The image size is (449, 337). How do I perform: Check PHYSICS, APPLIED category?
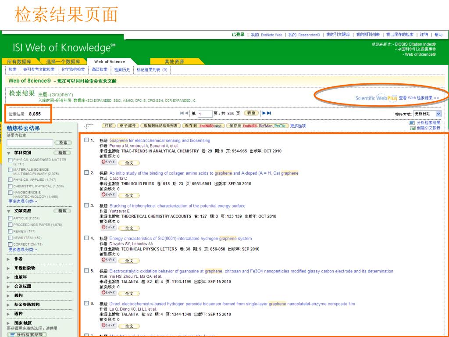click(x=11, y=180)
